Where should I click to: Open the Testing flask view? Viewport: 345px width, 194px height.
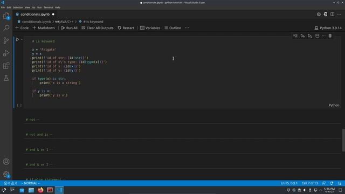[x=6, y=78]
